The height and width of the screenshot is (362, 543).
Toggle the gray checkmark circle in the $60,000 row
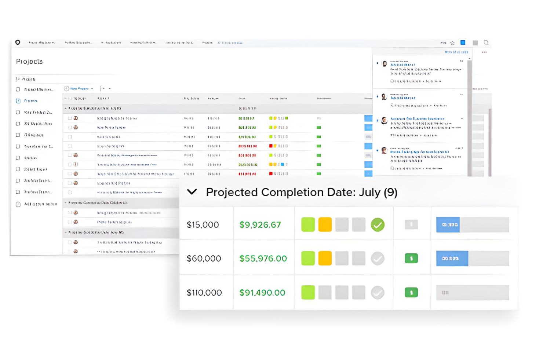coord(378,259)
